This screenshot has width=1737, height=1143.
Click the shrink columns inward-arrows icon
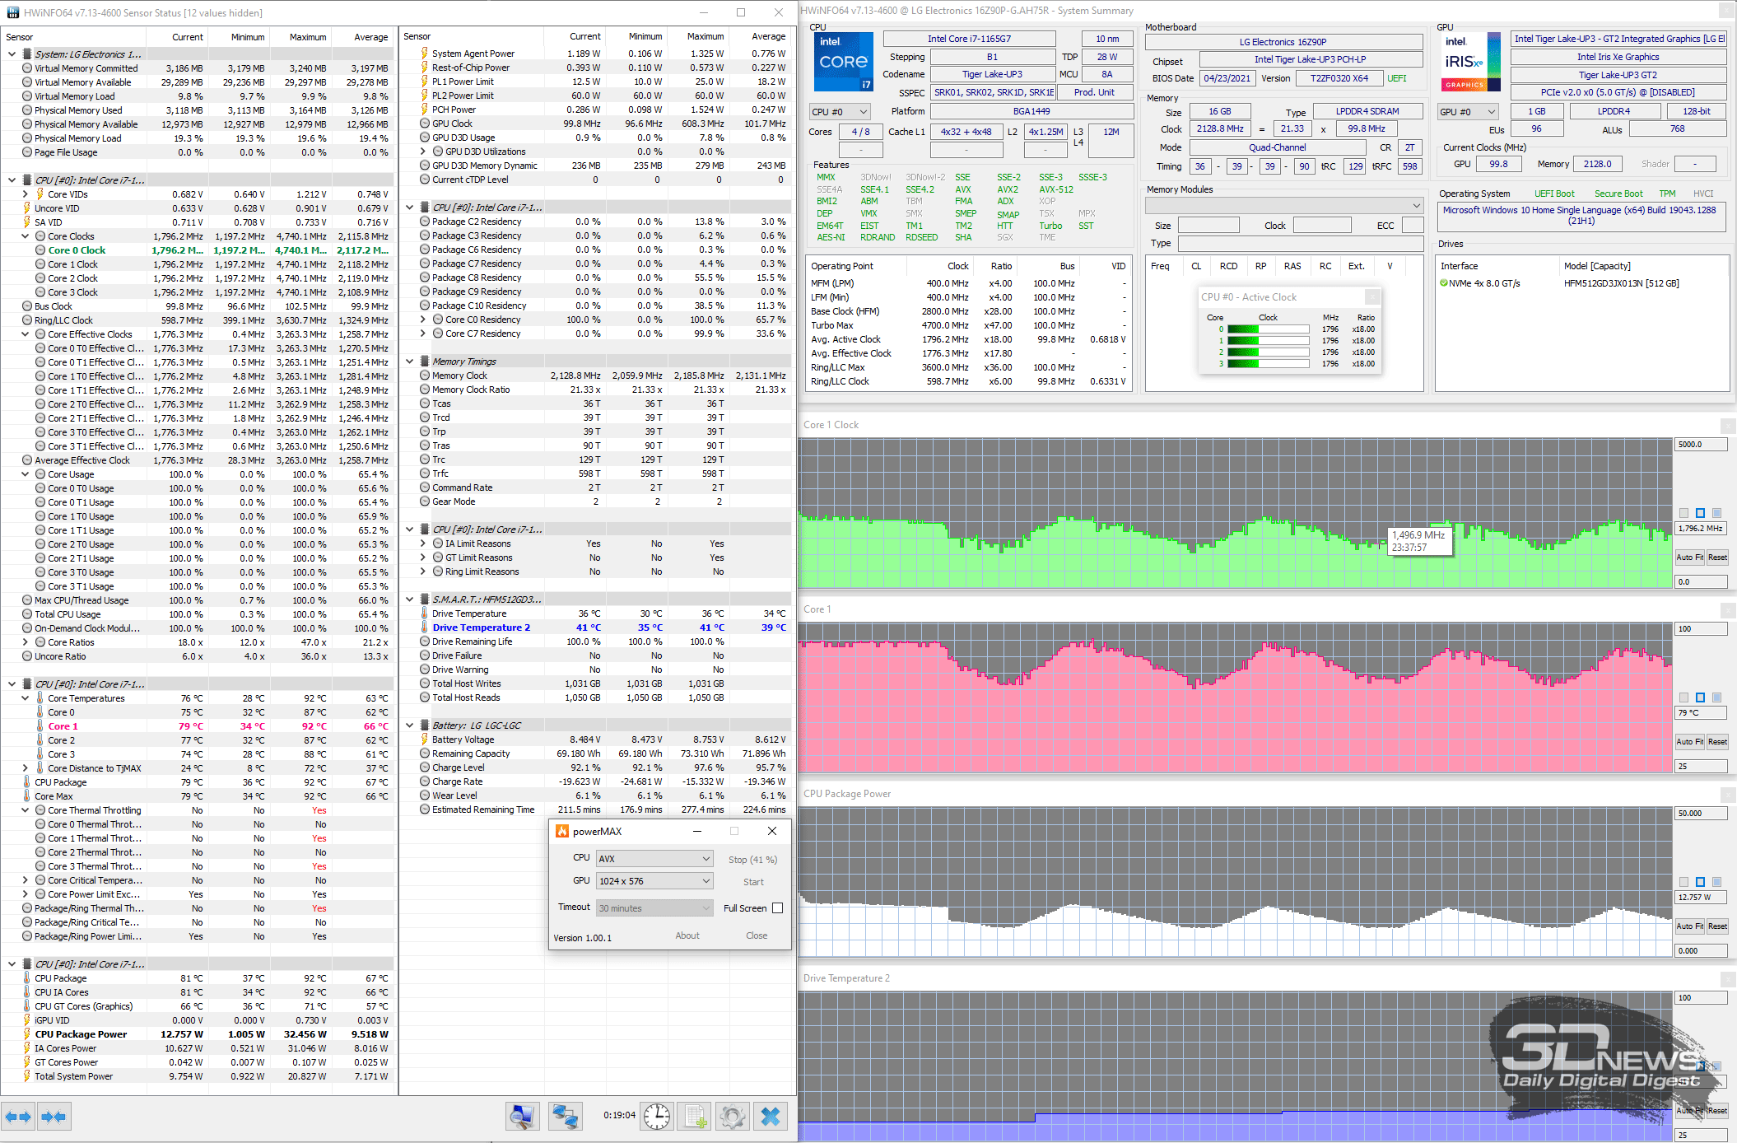click(54, 1117)
